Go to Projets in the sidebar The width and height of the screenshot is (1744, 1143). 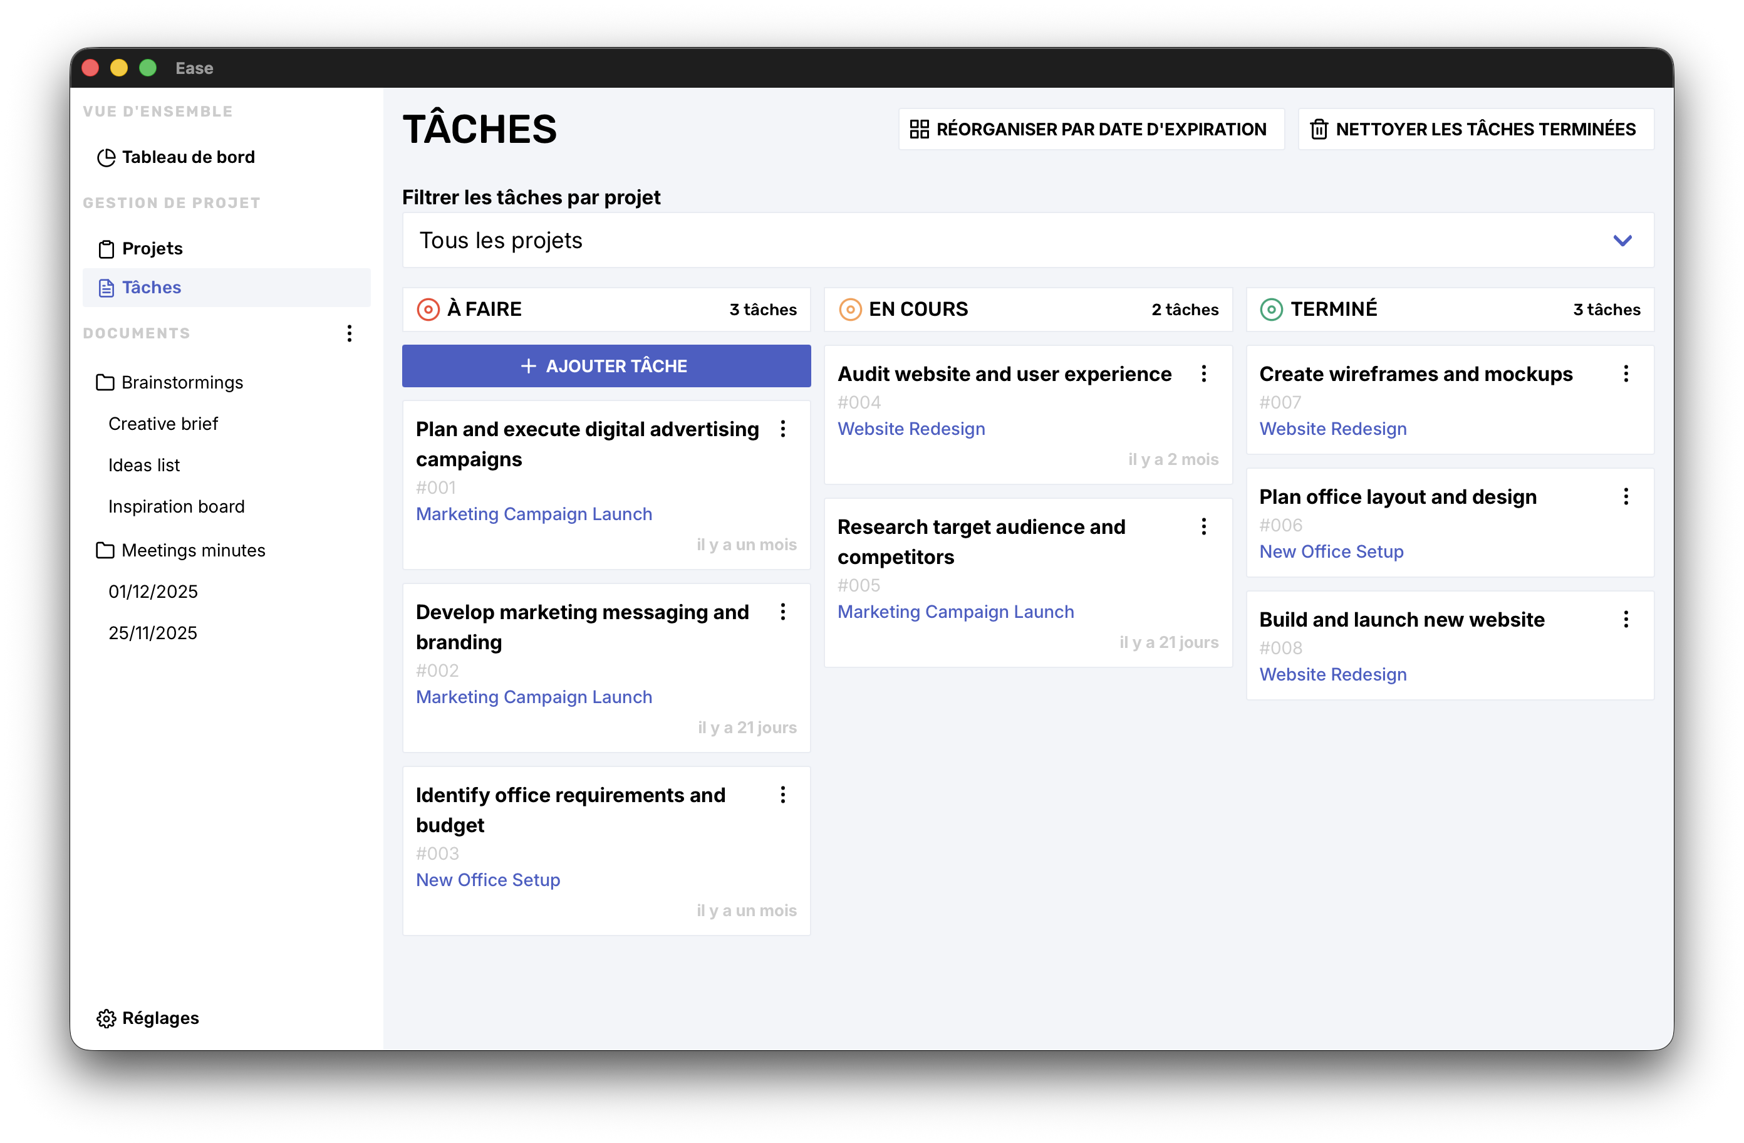click(152, 249)
